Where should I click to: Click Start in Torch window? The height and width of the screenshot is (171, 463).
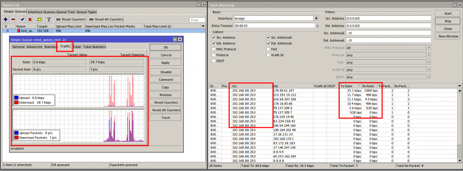click(448, 14)
